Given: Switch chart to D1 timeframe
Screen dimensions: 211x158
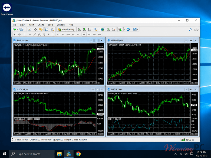Looking at the screenshot, I should tap(89, 34).
